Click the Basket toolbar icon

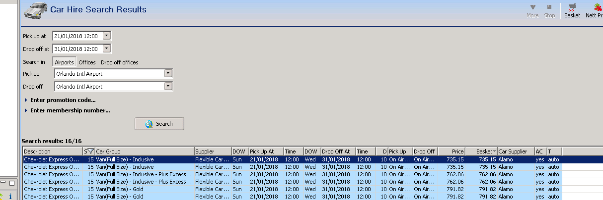pos(572,10)
